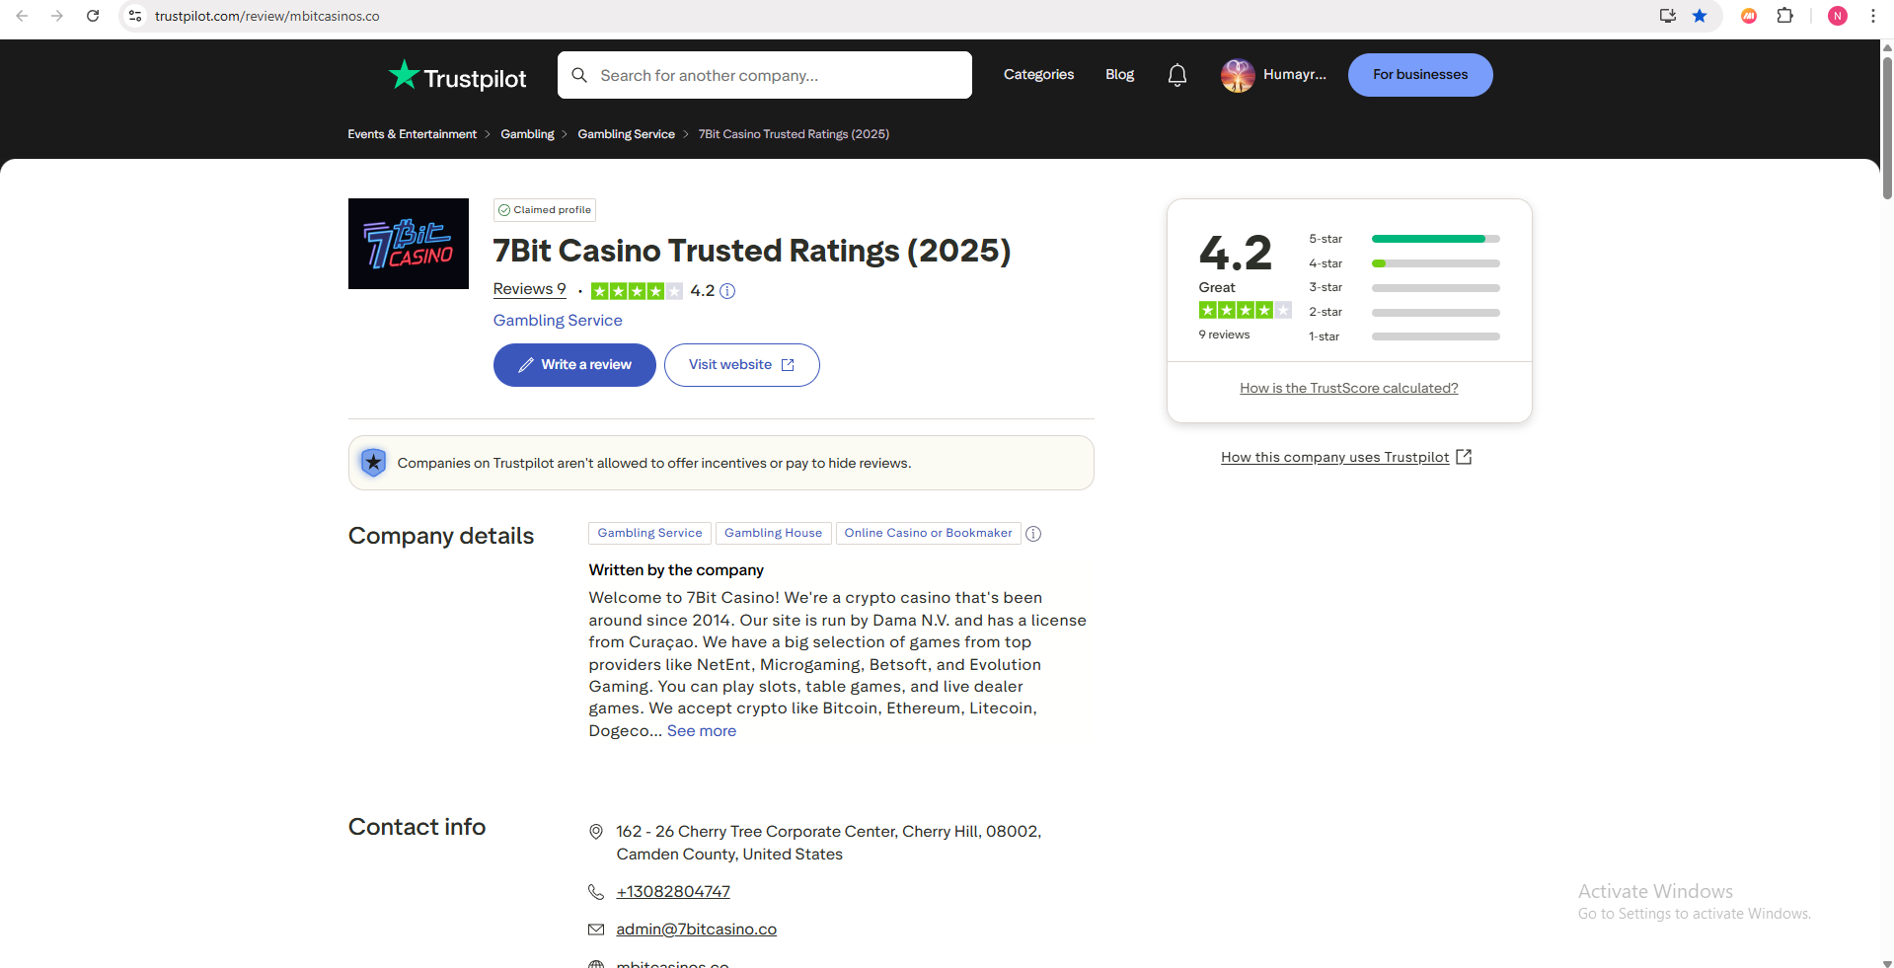
Task: Go to Gambling breadcrumb
Action: (527, 134)
